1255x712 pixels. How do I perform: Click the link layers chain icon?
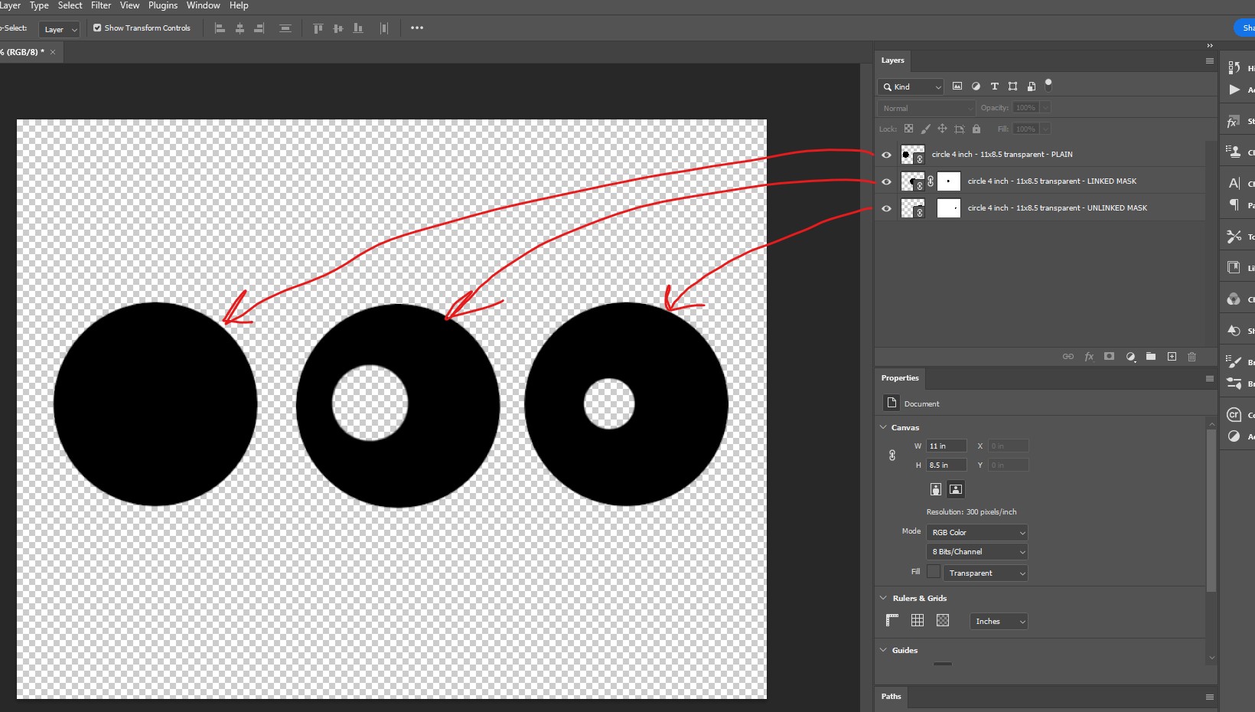pyautogui.click(x=1068, y=357)
